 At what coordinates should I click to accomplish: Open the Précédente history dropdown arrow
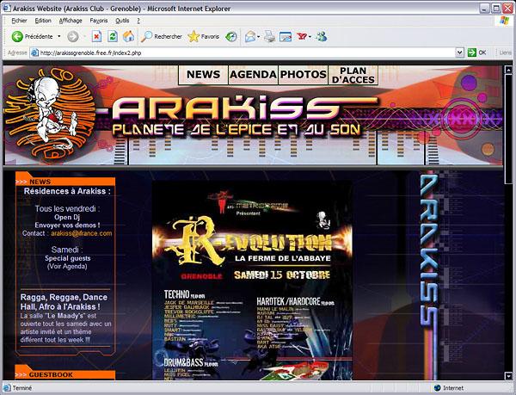(x=59, y=36)
